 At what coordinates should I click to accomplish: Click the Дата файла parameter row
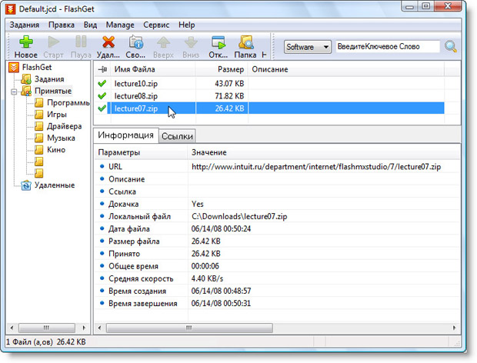pos(277,228)
